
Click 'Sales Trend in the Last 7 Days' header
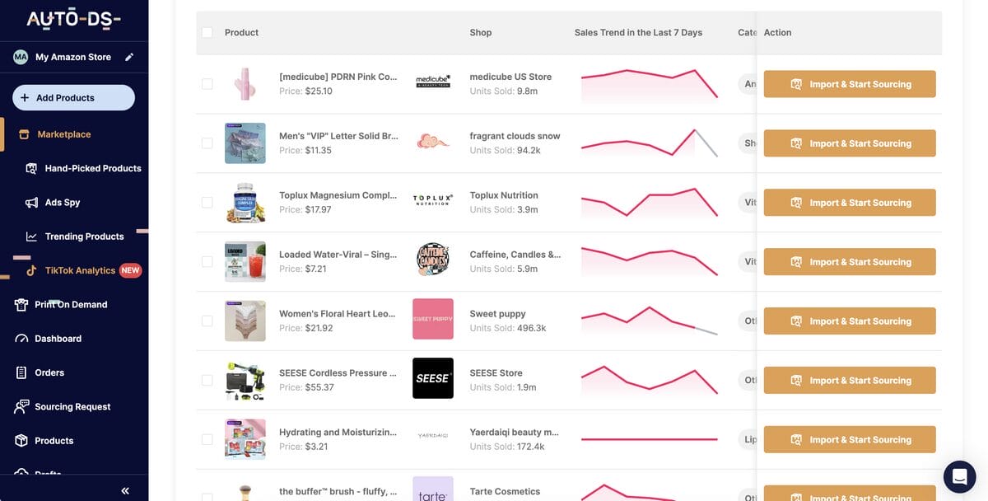coord(638,33)
